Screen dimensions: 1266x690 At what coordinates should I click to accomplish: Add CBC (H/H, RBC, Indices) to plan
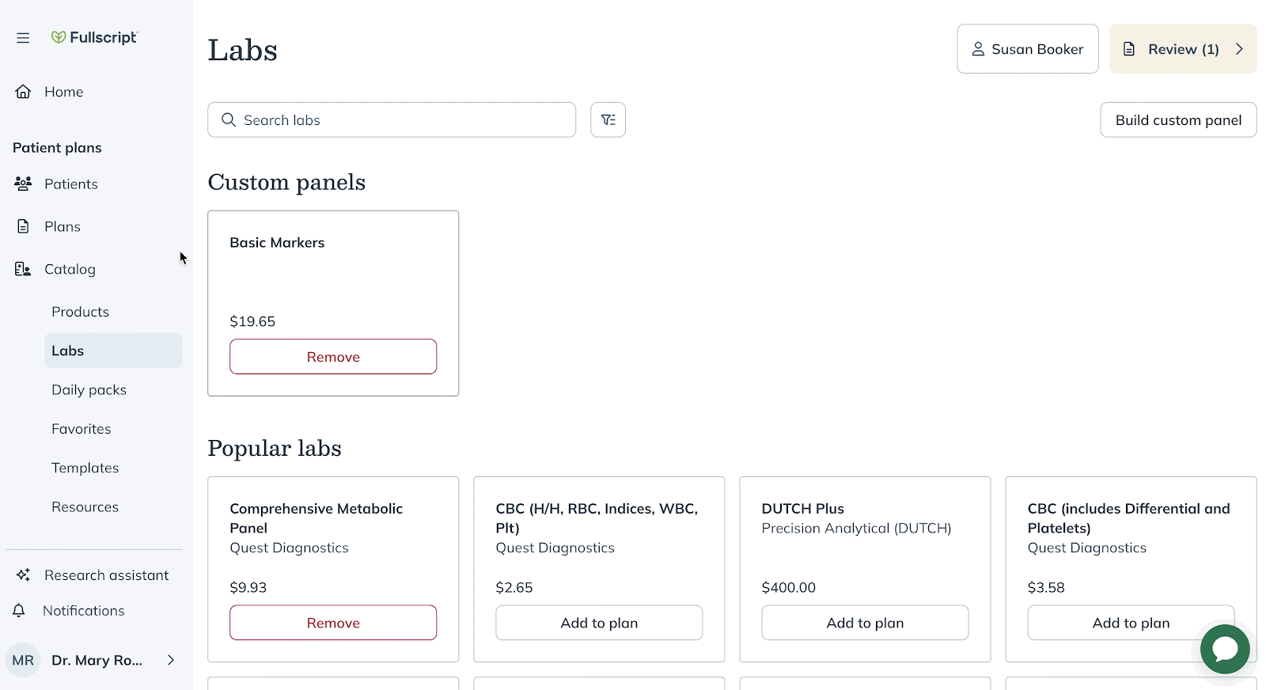coord(599,623)
